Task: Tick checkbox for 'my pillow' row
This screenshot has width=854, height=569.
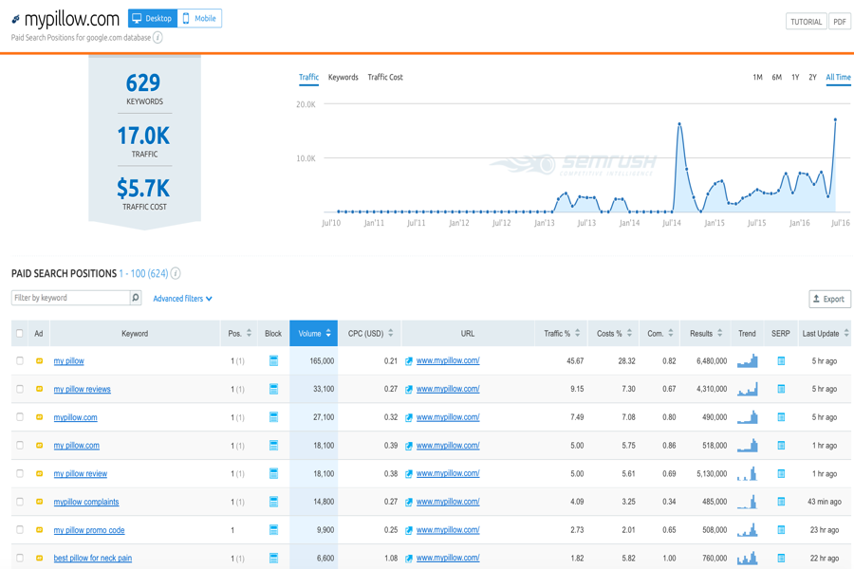Action: (20, 360)
